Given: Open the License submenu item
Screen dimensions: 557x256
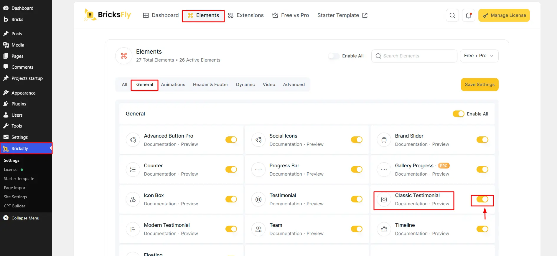Looking at the screenshot, I should (x=11, y=169).
